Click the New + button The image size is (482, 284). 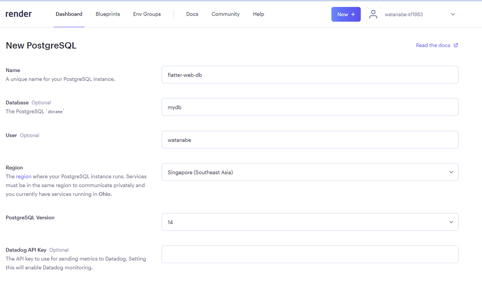(x=346, y=14)
